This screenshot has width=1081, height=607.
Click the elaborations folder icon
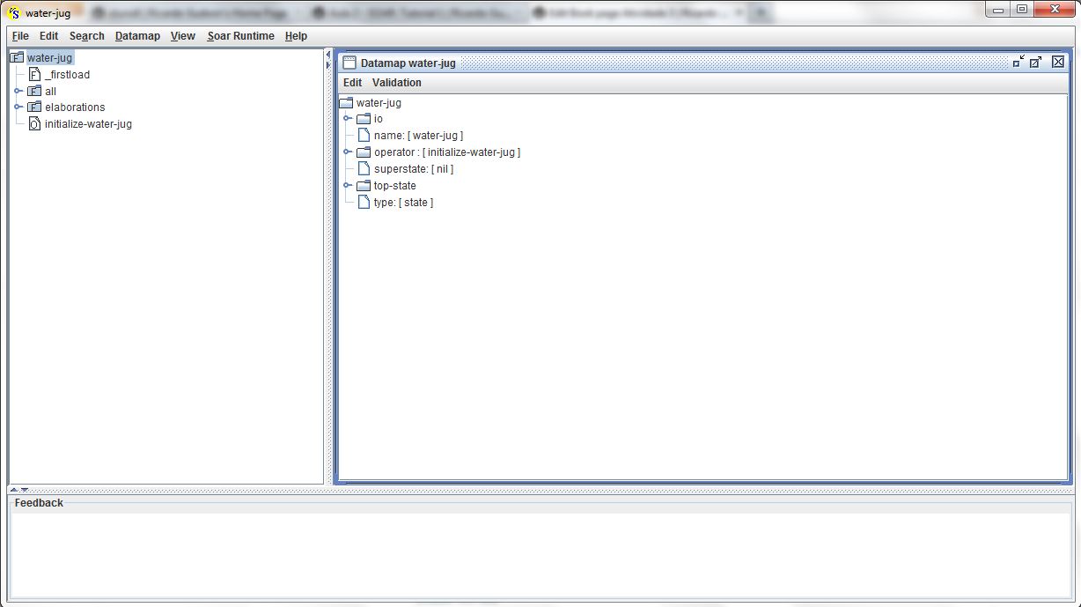34,107
